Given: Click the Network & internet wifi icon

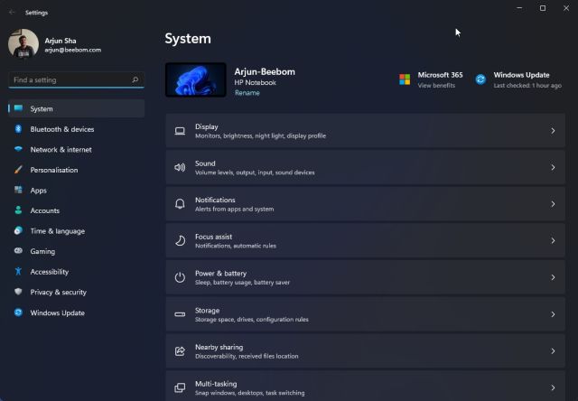Looking at the screenshot, I should pyautogui.click(x=18, y=149).
